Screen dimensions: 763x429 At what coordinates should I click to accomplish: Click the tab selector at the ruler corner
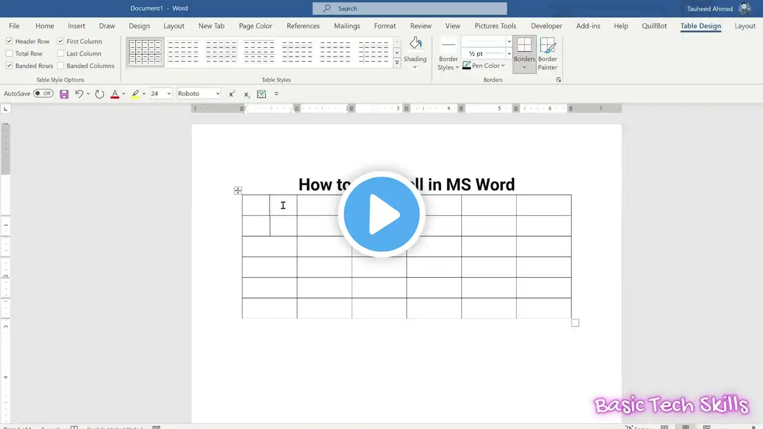pos(6,108)
